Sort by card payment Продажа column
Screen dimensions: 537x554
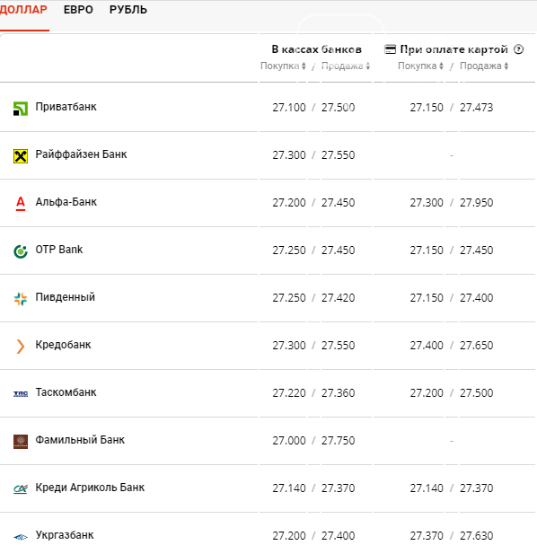tap(484, 66)
